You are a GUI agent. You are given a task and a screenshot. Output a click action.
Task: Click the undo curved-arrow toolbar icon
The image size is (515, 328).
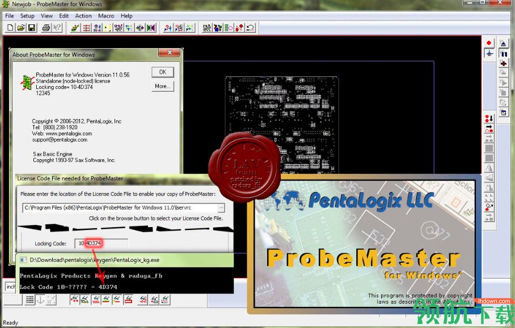pos(250,28)
